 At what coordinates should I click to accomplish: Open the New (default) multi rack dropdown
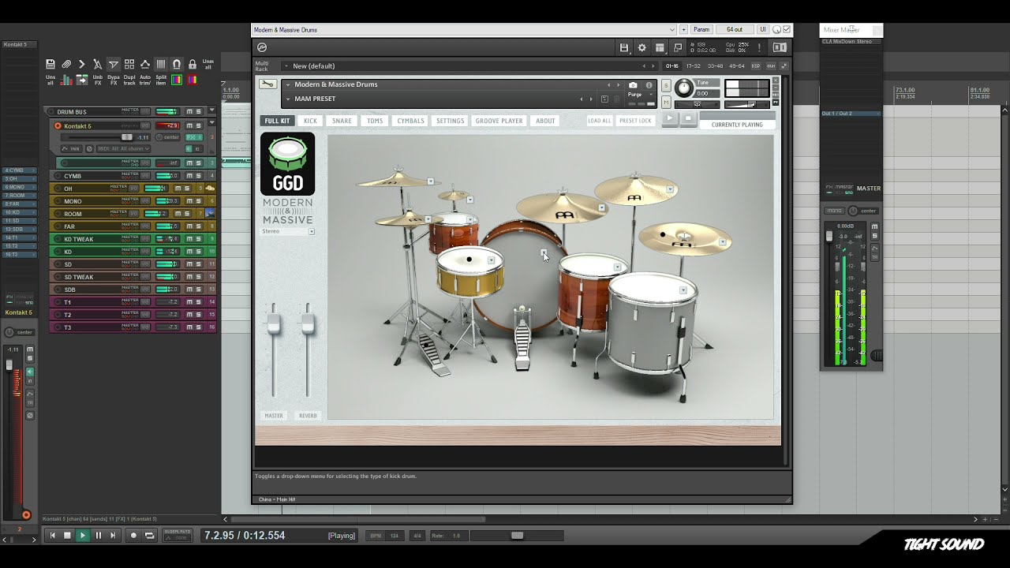(286, 66)
